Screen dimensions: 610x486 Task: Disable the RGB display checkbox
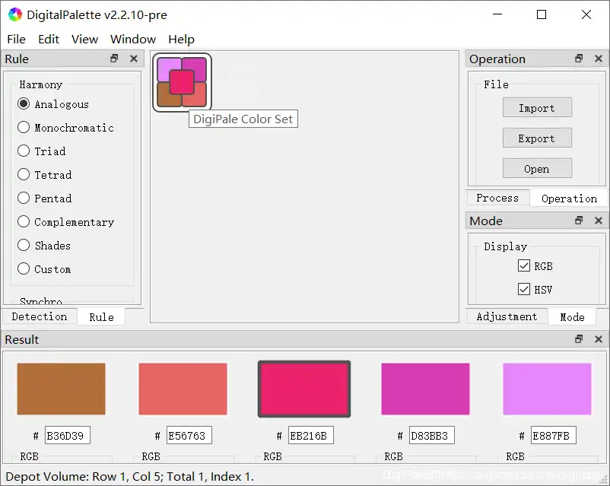point(523,265)
